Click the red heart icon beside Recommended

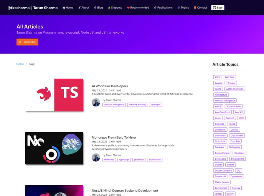tap(128, 8)
